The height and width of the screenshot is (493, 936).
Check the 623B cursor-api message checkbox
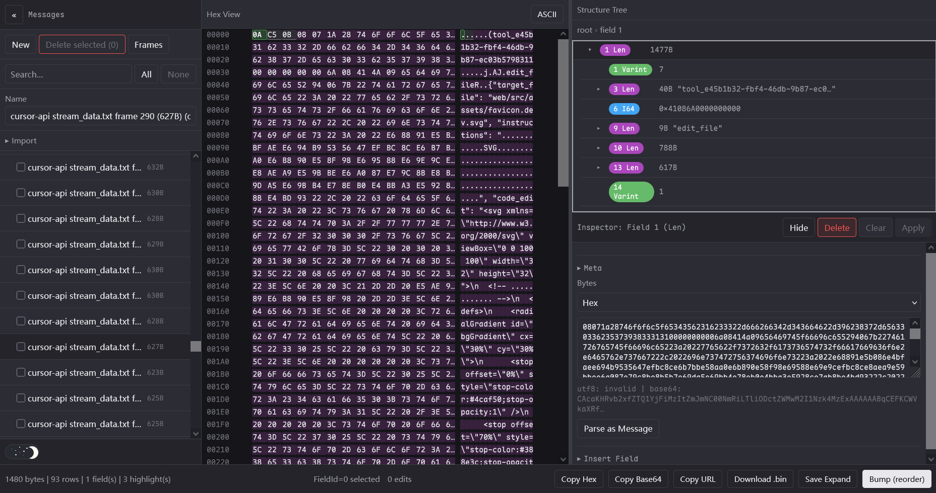click(x=21, y=372)
